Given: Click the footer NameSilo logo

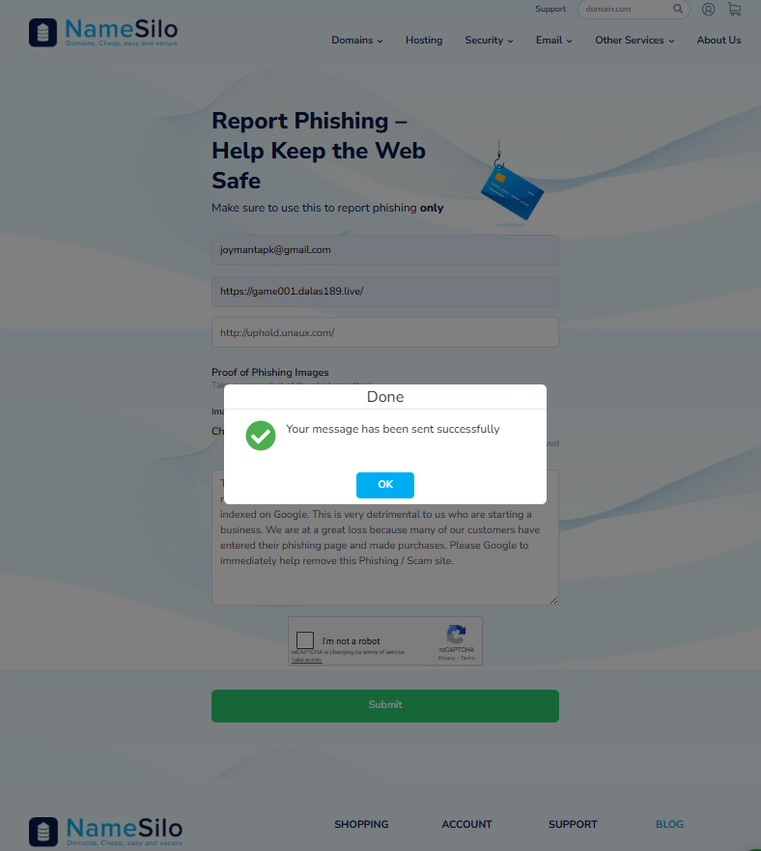Looking at the screenshot, I should point(106,832).
